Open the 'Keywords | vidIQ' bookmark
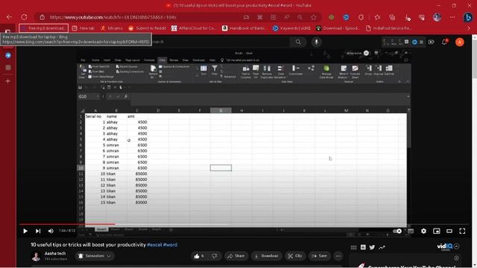Viewport: 477px width, 268px height. tap(291, 28)
